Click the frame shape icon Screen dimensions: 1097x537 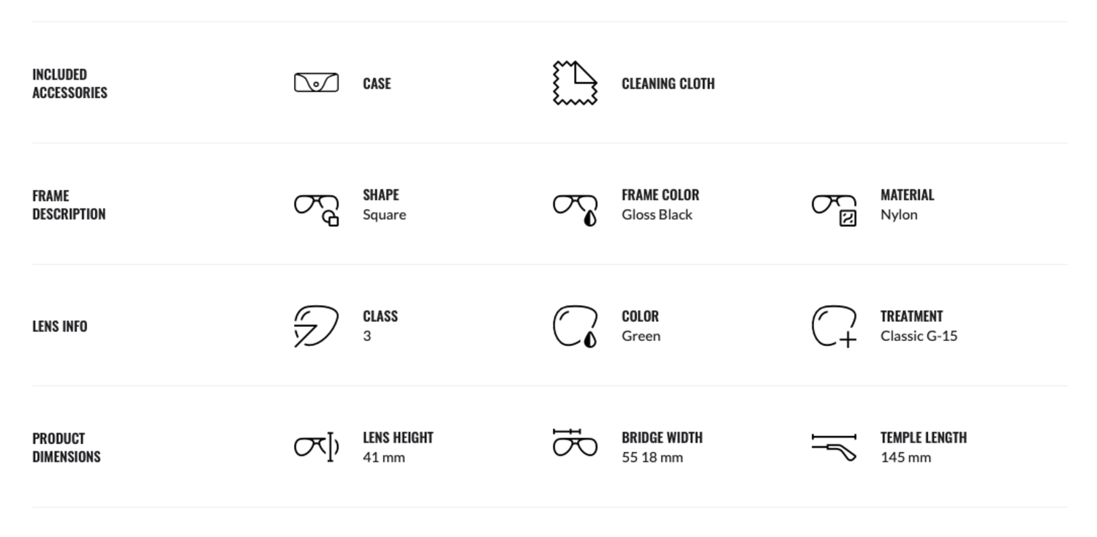(x=317, y=209)
